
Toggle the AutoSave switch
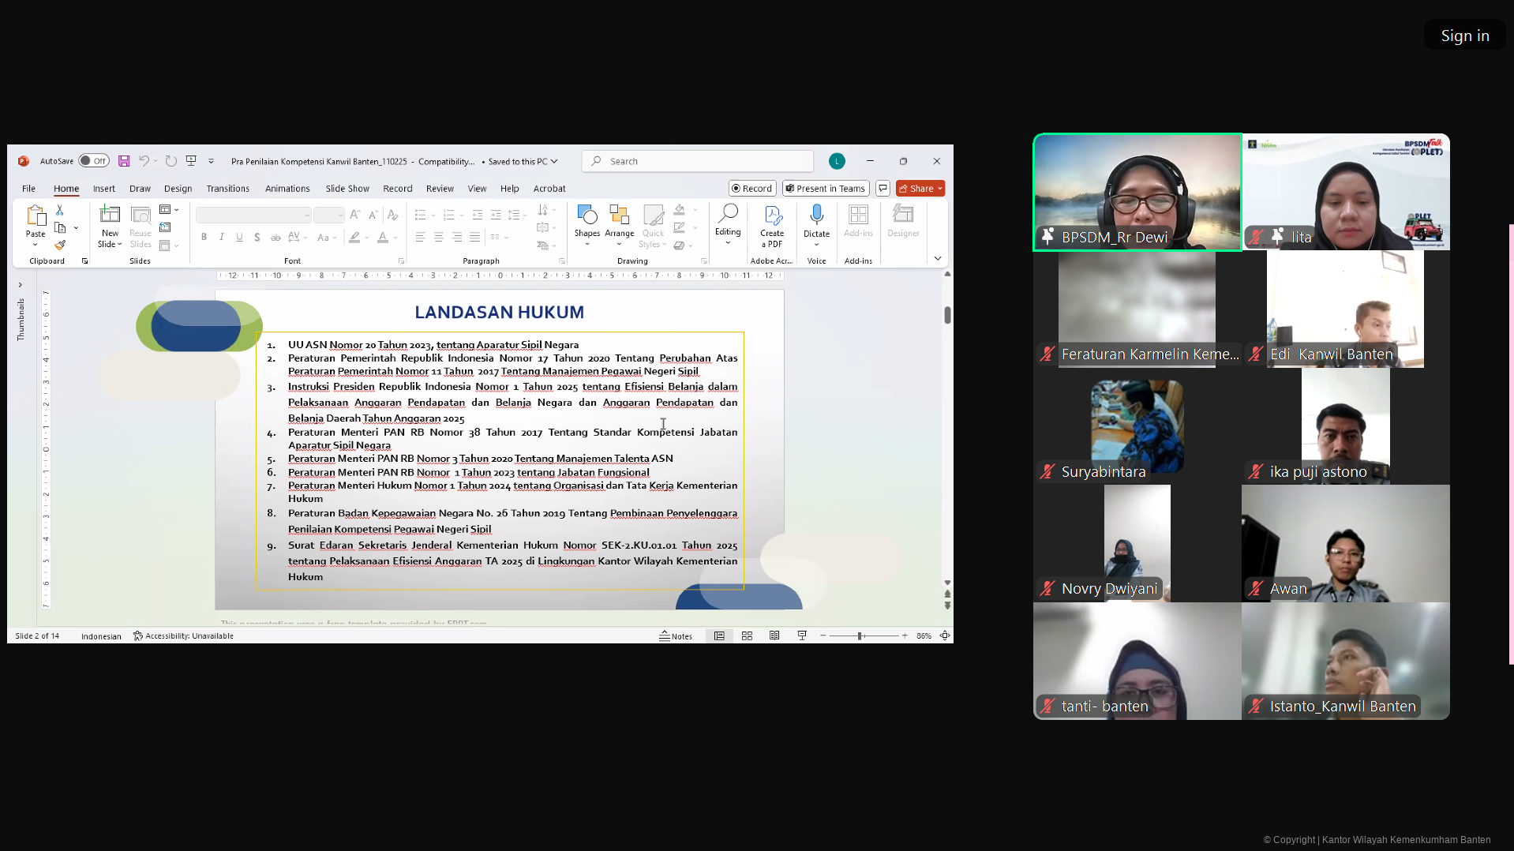pyautogui.click(x=94, y=161)
